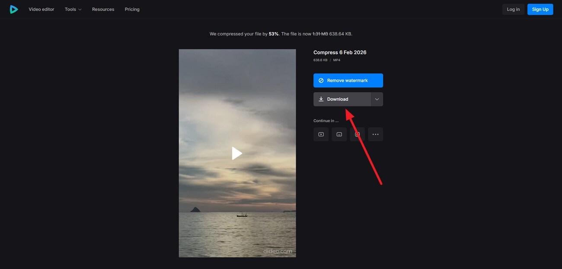Open the resize video tool icon

click(x=357, y=134)
